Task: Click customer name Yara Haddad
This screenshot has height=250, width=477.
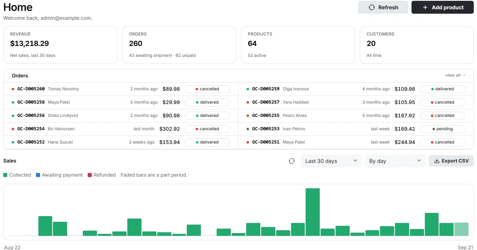Action: (295, 102)
